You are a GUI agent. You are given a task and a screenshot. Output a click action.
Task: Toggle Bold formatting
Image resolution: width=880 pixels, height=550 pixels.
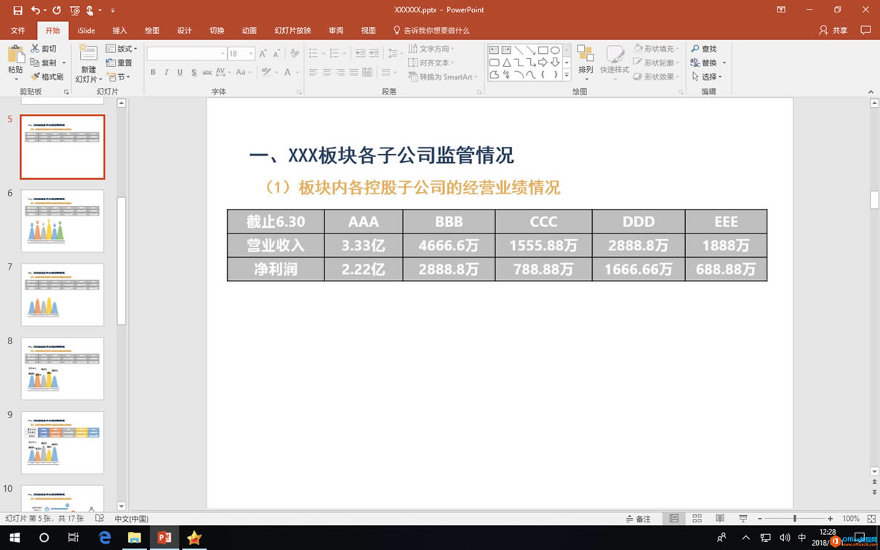(x=153, y=72)
